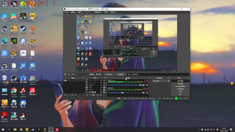The height and width of the screenshot is (132, 235).
Task: Move selected source down in sources list
Action: 100,95
